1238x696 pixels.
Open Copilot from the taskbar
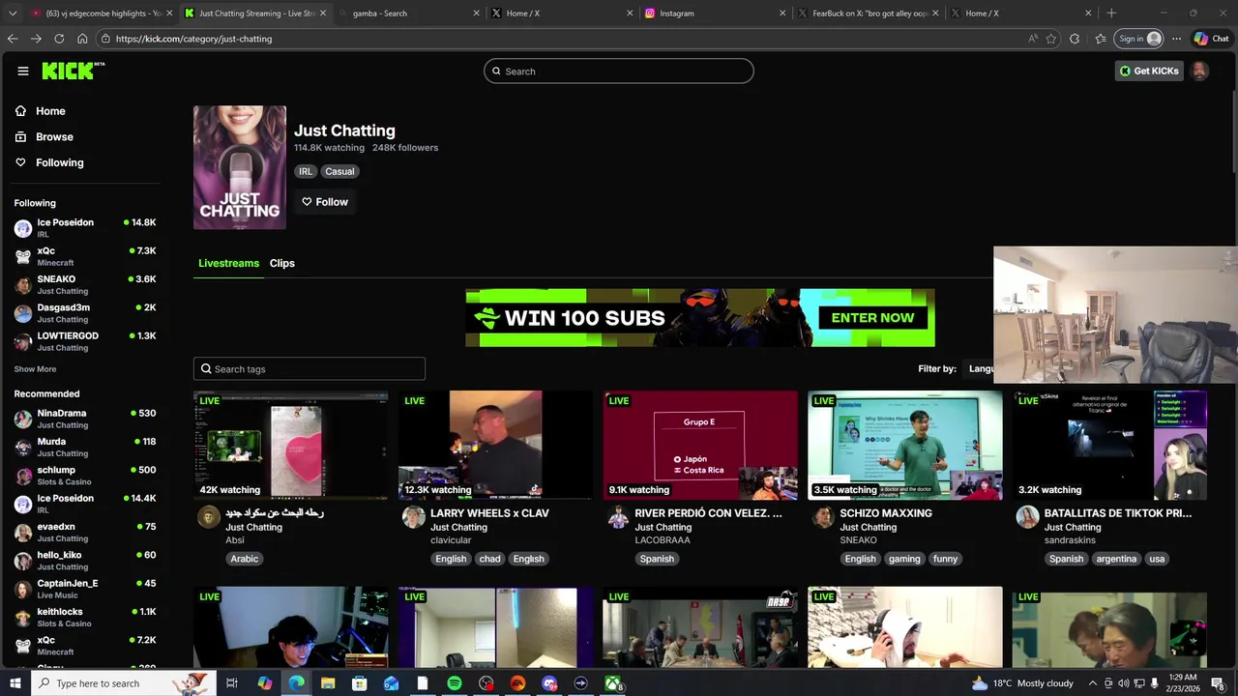(x=265, y=683)
